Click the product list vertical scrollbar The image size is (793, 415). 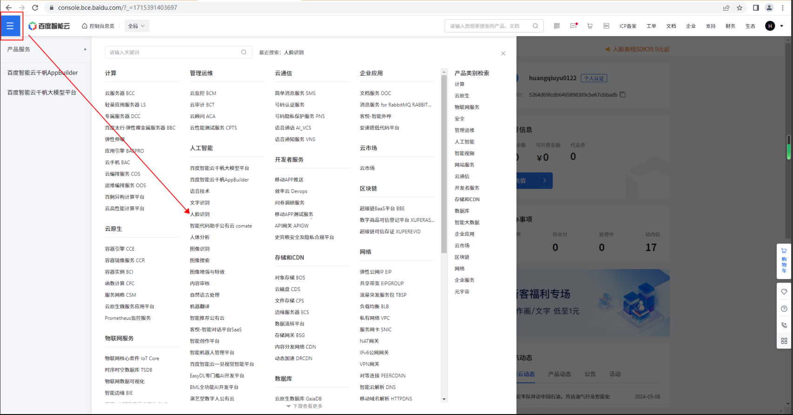coord(444,162)
